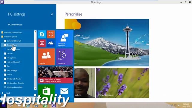Open File Explorer from the app list
The image size is (192, 108).
pyautogui.click(x=11, y=58)
